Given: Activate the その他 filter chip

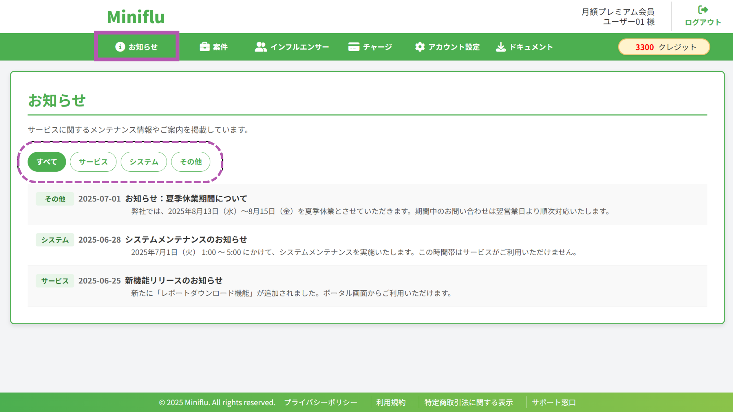Looking at the screenshot, I should pos(191,162).
